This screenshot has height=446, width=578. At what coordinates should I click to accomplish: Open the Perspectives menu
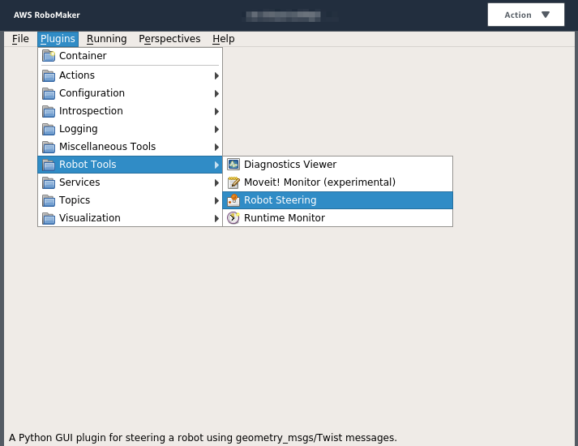tap(169, 39)
